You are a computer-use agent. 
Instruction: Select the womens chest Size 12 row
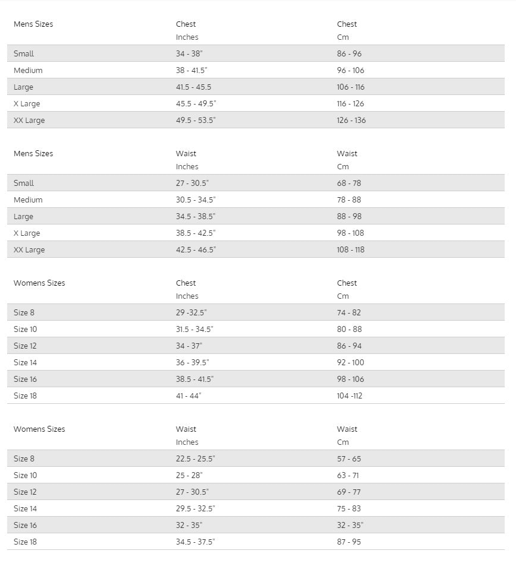click(x=256, y=346)
